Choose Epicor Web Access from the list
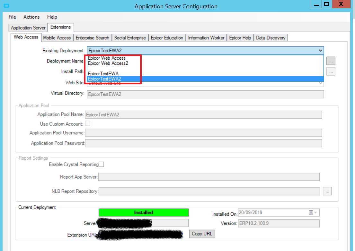The height and width of the screenshot is (251, 355). (x=205, y=58)
